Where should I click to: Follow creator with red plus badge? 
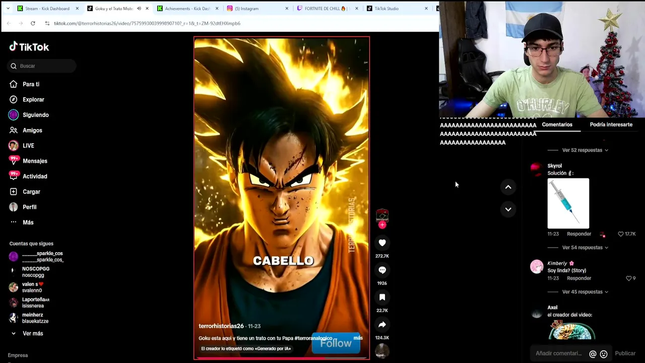[x=382, y=225]
